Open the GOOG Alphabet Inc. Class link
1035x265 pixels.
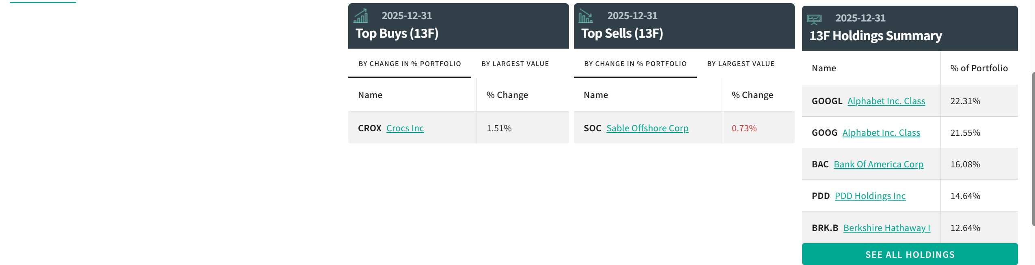click(881, 132)
